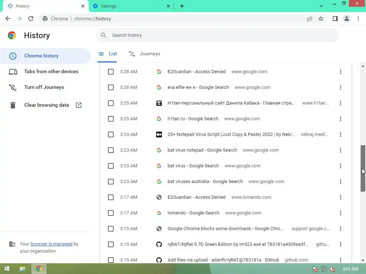Select Chrome history in the sidebar
Image resolution: width=366 pixels, height=274 pixels.
point(45,56)
